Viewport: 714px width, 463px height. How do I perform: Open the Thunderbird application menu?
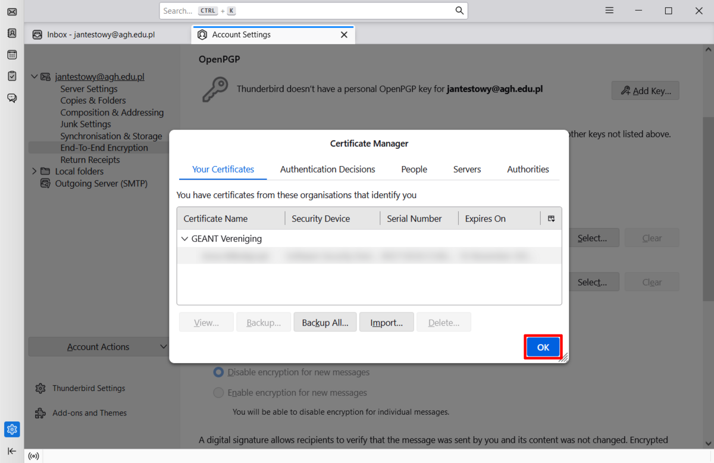tap(609, 11)
